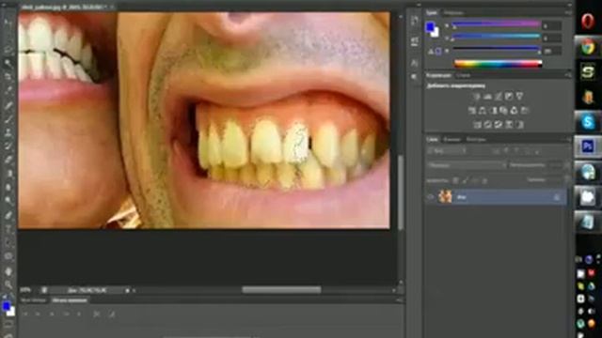Select the Clone Stamp tool

[x=8, y=132]
